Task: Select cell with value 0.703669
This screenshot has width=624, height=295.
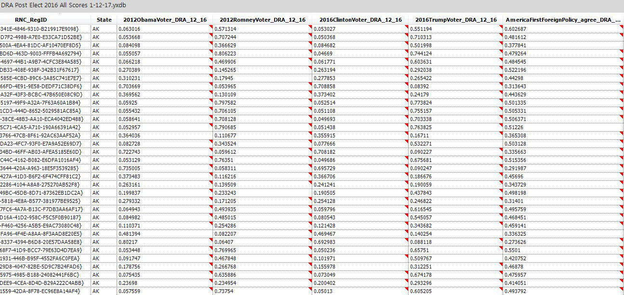Action: [165, 86]
